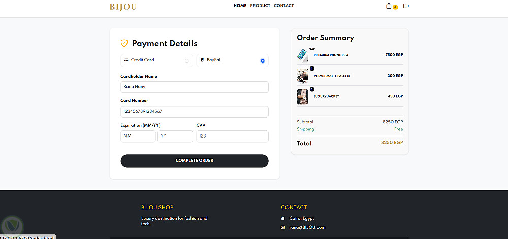Click the footer CONTACT heading

(x=294, y=208)
